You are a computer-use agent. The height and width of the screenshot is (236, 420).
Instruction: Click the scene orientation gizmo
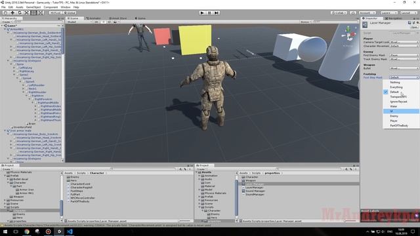(348, 35)
